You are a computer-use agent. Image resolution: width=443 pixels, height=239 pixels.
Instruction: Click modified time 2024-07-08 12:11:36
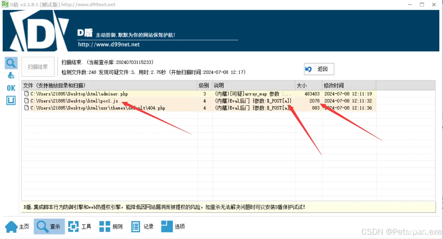point(348,108)
